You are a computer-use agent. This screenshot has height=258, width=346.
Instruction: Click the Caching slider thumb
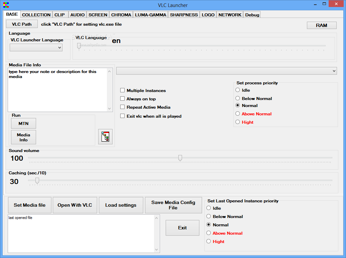coord(37,181)
